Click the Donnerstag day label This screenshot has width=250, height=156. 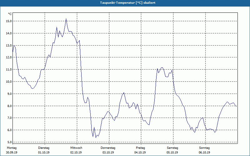tap(108, 148)
